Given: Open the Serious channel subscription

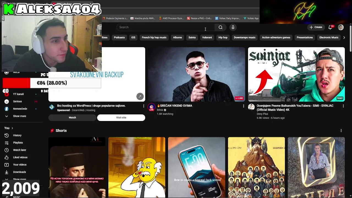Looking at the screenshot, I should pyautogui.click(x=21, y=101).
